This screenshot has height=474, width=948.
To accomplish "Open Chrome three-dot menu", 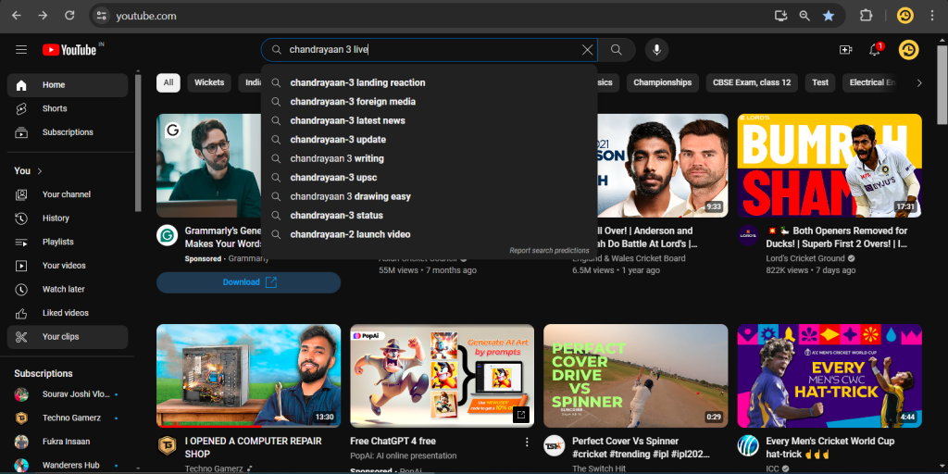I will click(x=932, y=16).
